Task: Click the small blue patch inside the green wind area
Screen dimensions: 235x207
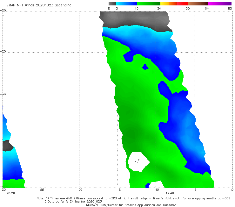Action: tap(145, 67)
